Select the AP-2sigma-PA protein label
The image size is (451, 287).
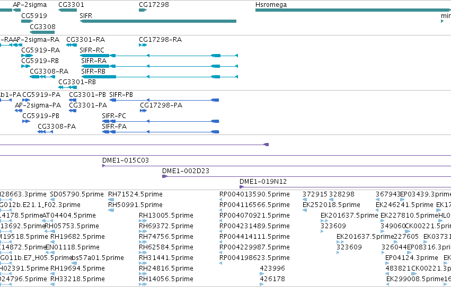click(38, 105)
